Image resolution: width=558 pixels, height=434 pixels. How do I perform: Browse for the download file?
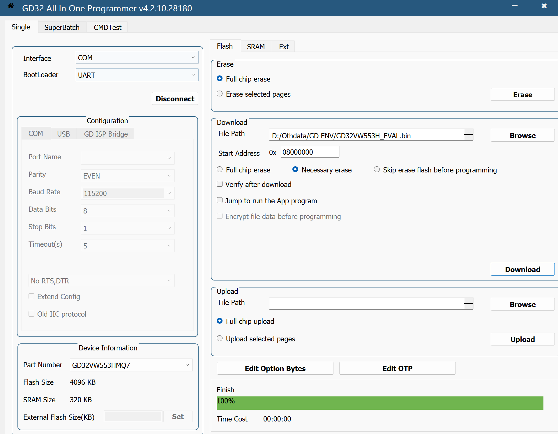[522, 135]
